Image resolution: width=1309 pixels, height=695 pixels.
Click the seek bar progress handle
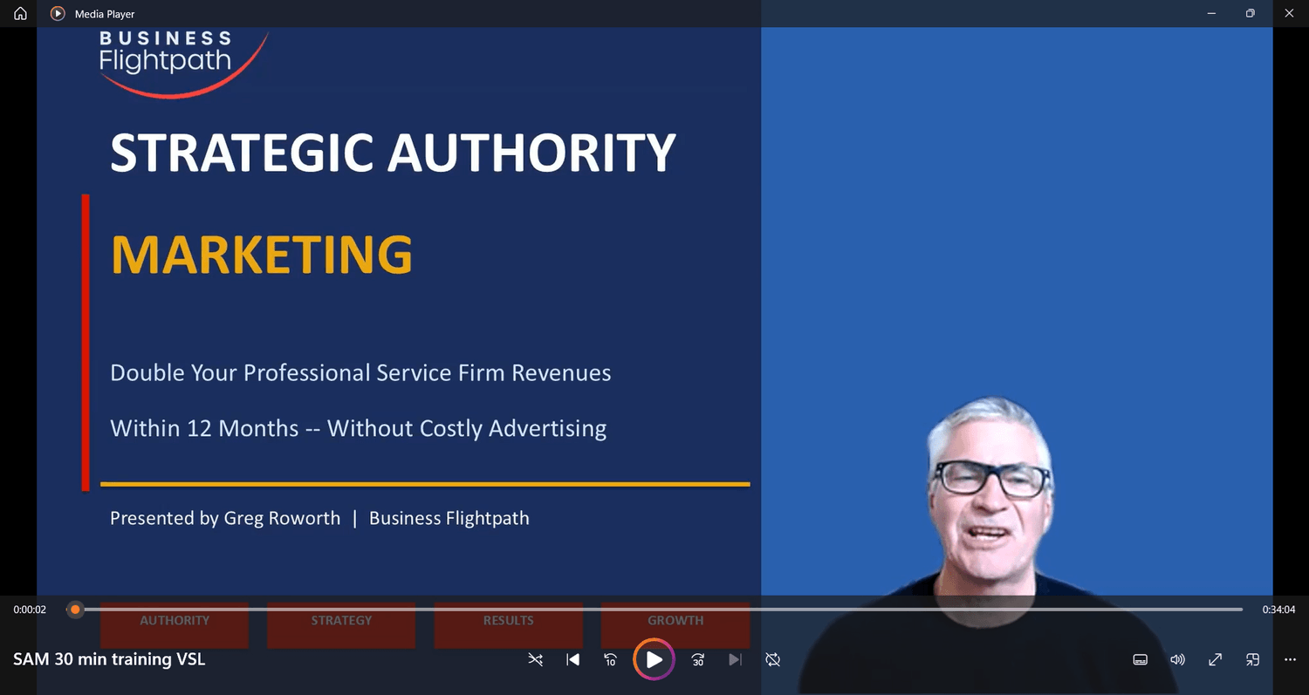(x=75, y=610)
